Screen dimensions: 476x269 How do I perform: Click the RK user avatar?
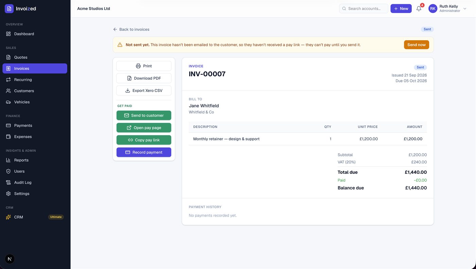pos(433,9)
